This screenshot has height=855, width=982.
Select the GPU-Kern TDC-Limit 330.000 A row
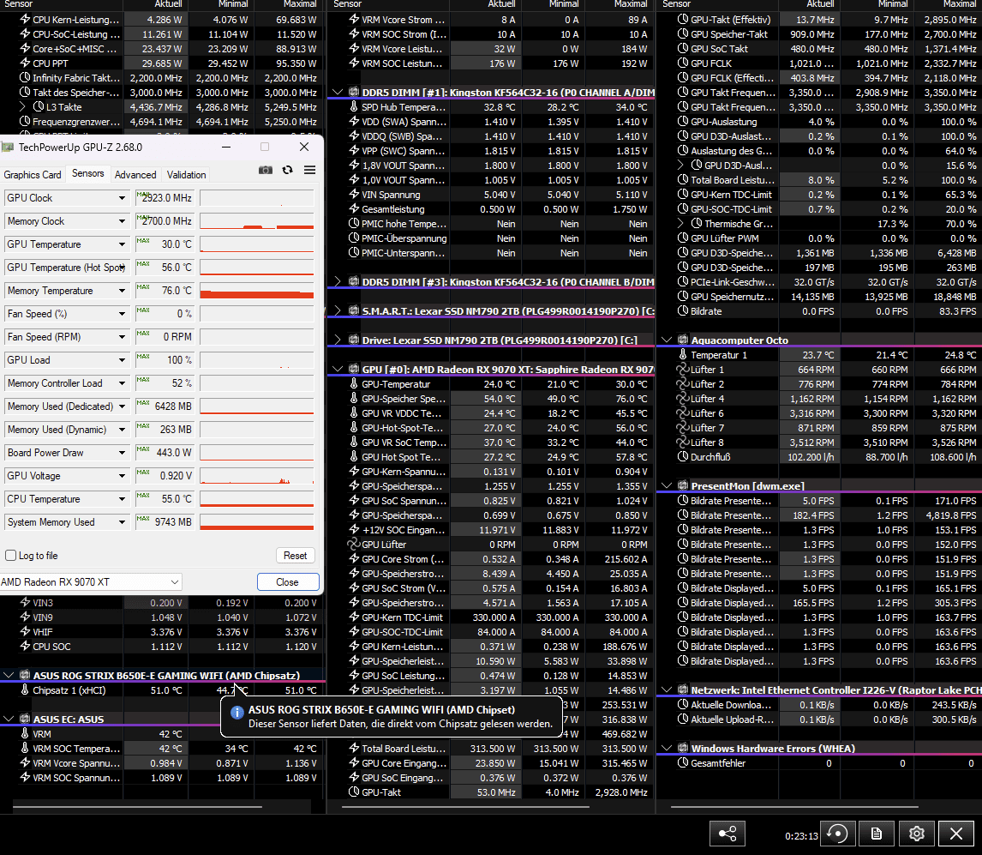click(x=490, y=617)
